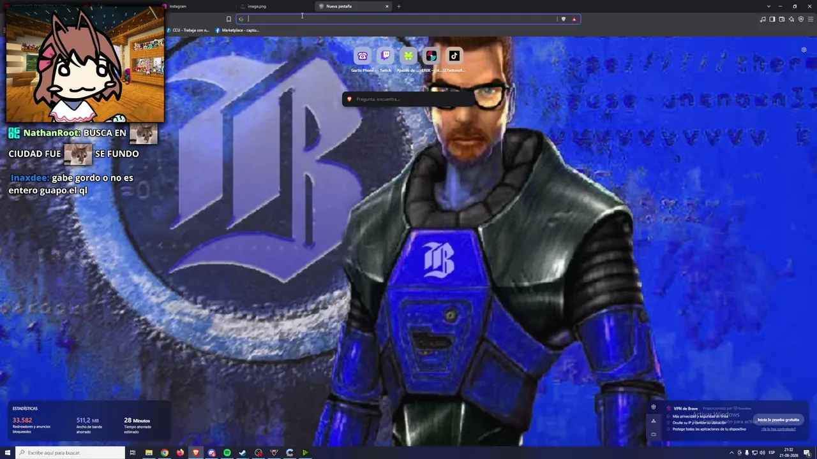Image resolution: width=817 pixels, height=459 pixels.
Task: Click the Windows taskbar search box
Action: (70, 453)
